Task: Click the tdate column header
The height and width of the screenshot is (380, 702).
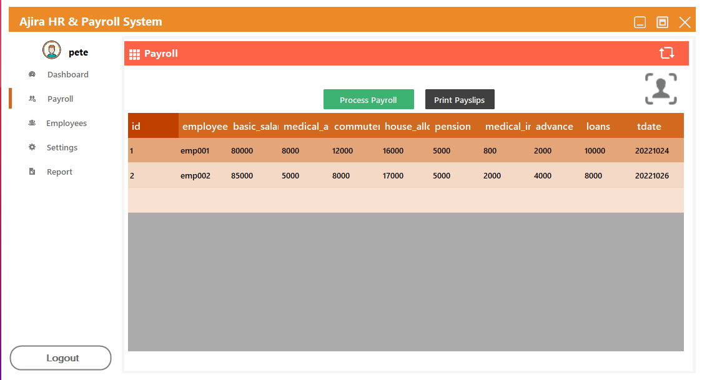Action: [650, 126]
